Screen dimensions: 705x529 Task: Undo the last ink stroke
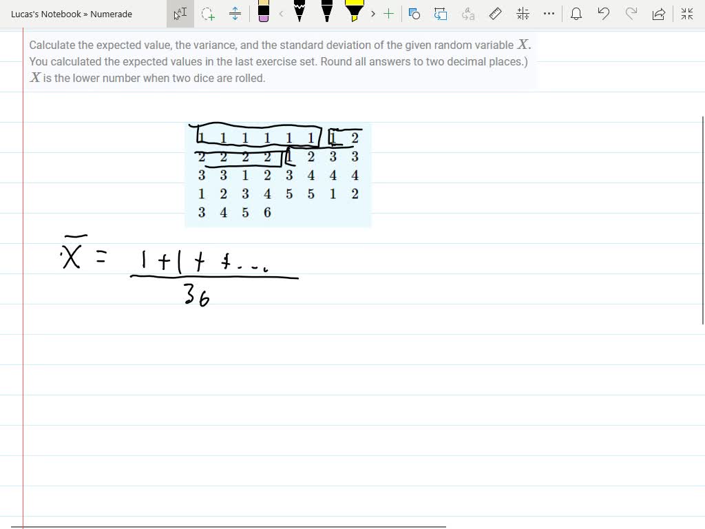(604, 14)
